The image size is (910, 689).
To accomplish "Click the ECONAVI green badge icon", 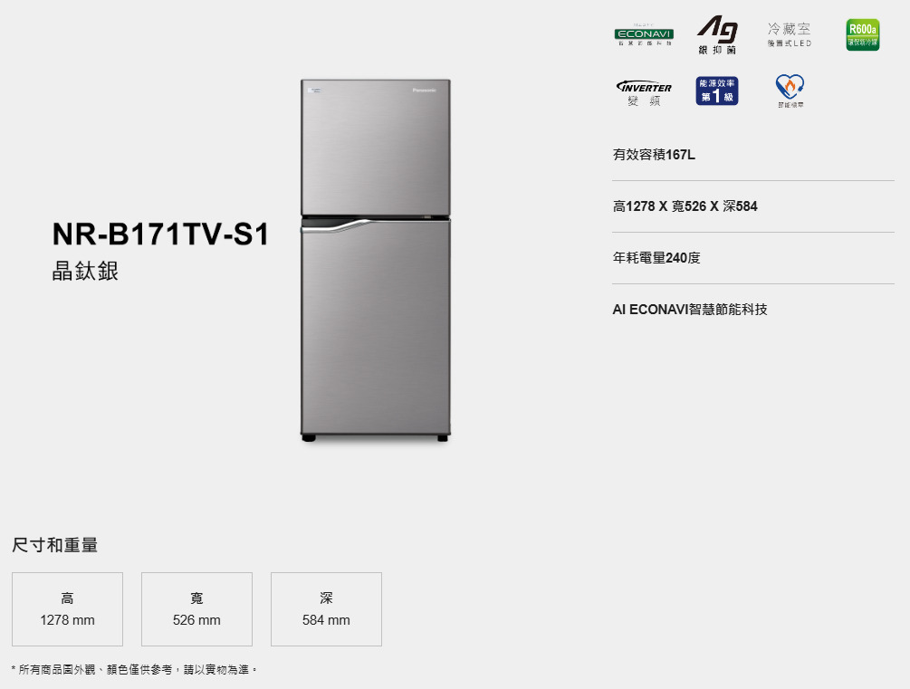I will pos(644,34).
